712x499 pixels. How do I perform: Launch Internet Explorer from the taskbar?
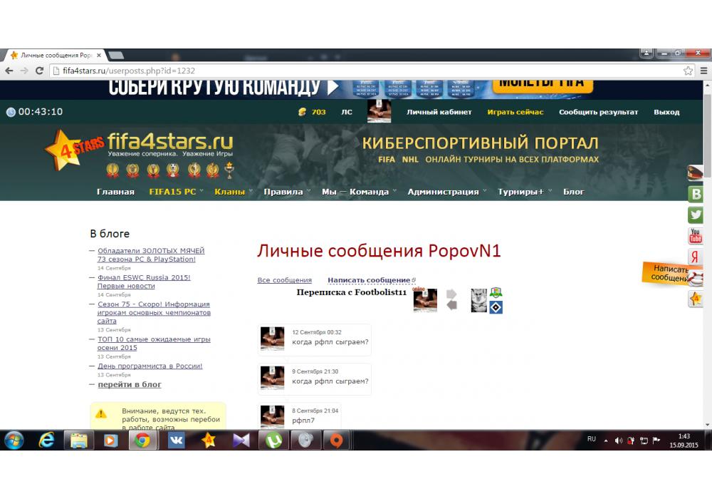tap(47, 441)
